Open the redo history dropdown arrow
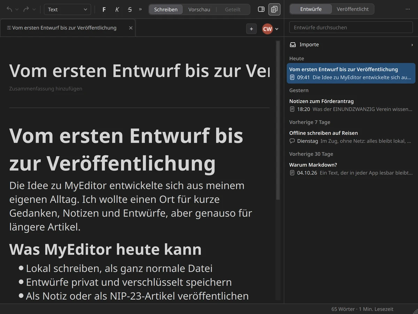Screen dimensions: 418x314 coord(34,9)
